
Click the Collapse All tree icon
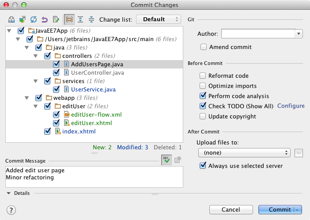point(91,19)
